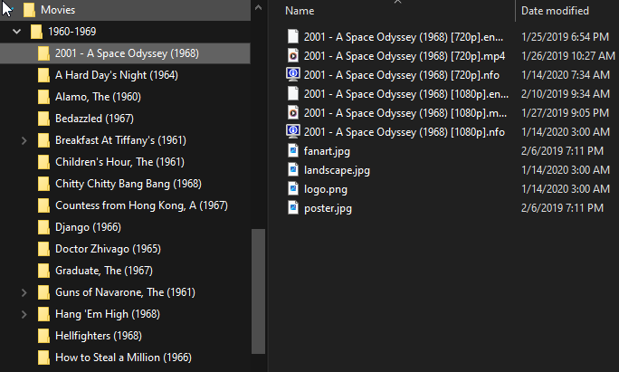Click the 1080p nfo file icon
The image size is (619, 372).
click(x=292, y=131)
